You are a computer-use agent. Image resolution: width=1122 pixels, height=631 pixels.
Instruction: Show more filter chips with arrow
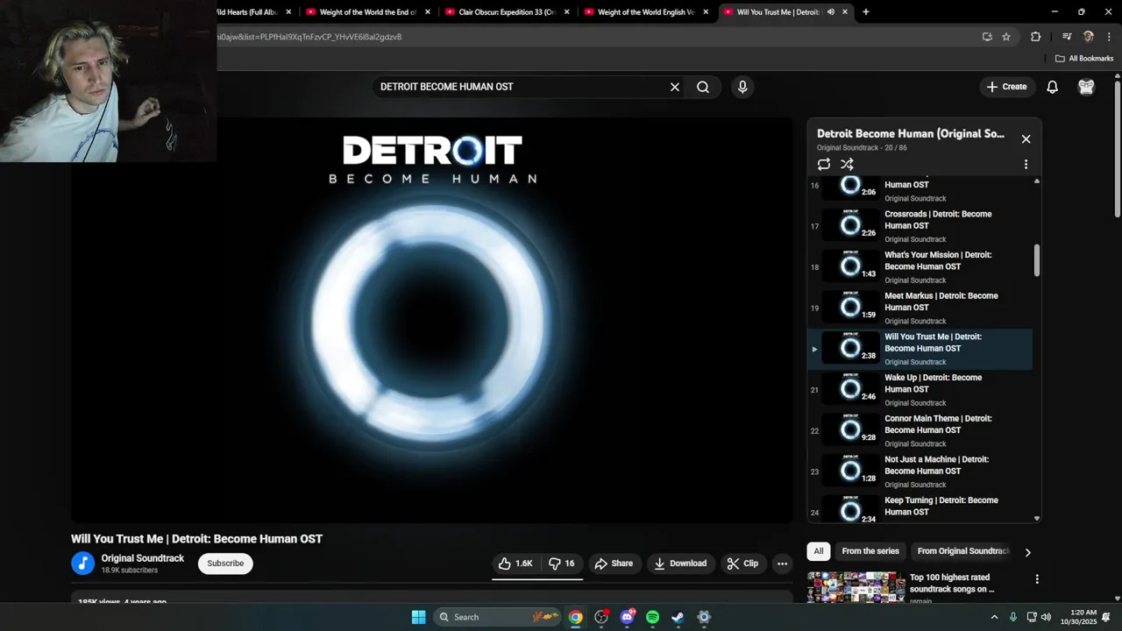point(1027,552)
